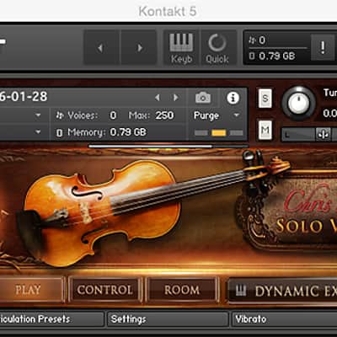Solo the instrument with S button
Image resolution: width=337 pixels, height=337 pixels.
coord(265,98)
